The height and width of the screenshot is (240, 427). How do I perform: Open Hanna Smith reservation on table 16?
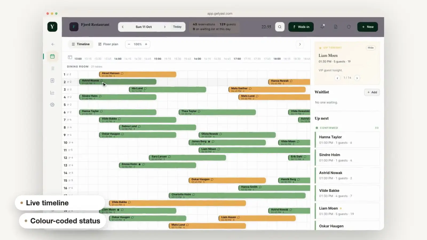coord(274,188)
